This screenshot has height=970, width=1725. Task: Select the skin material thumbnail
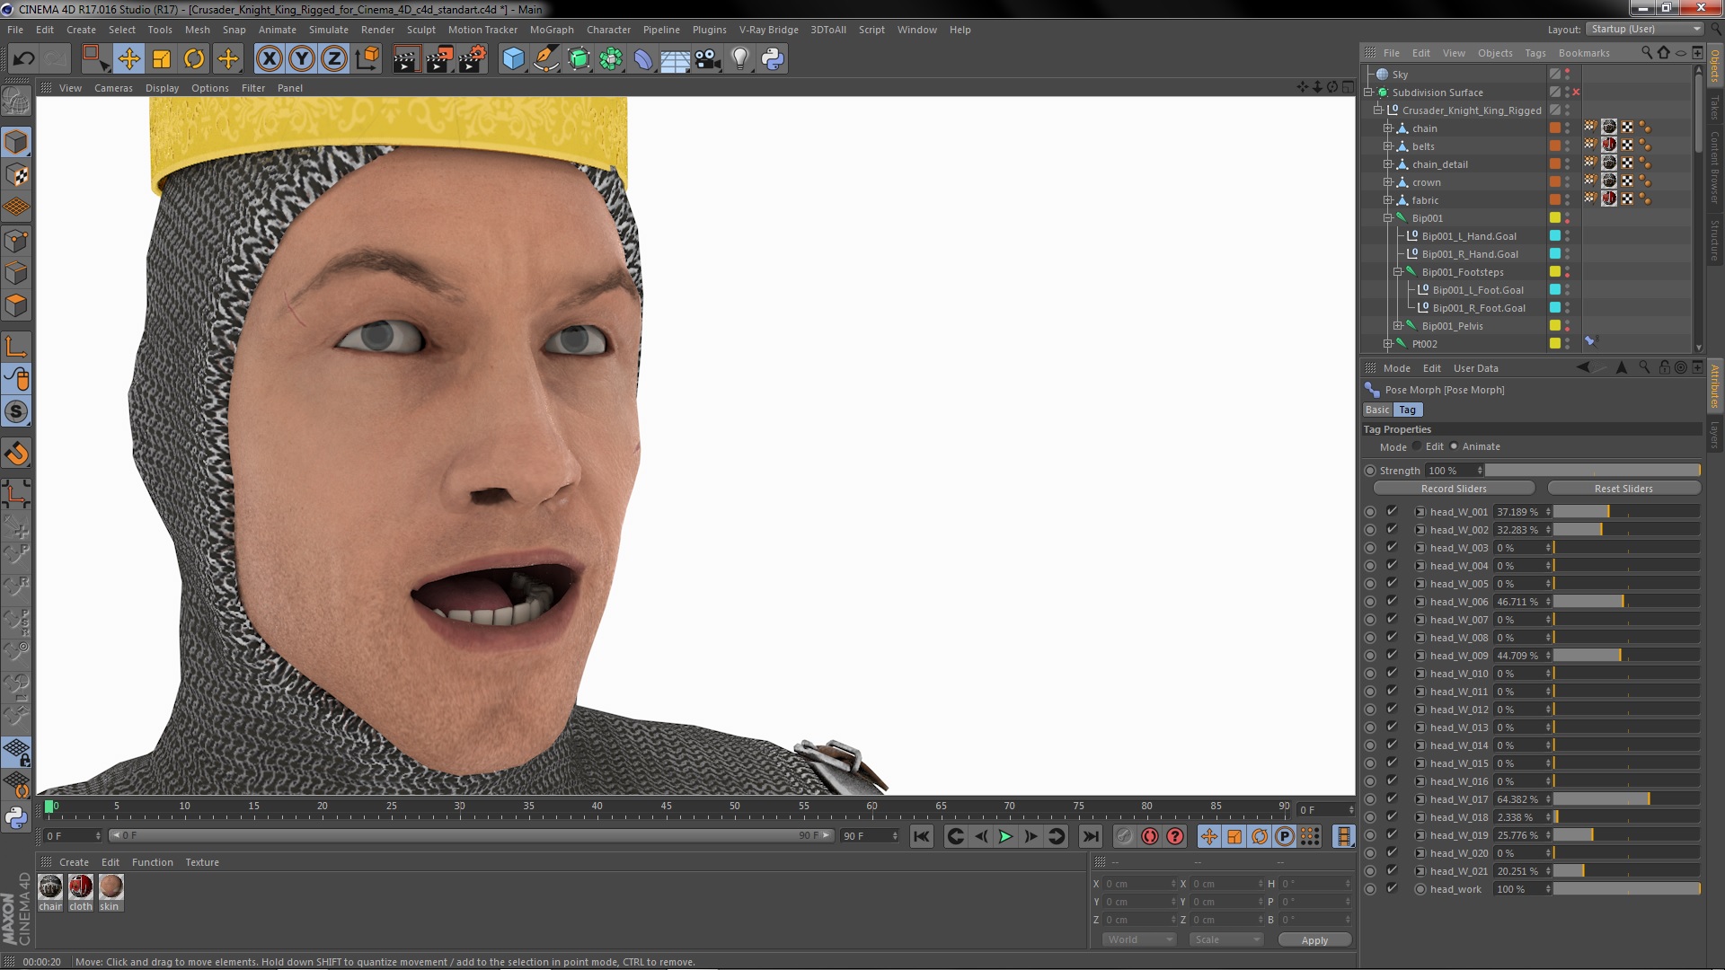pos(111,887)
